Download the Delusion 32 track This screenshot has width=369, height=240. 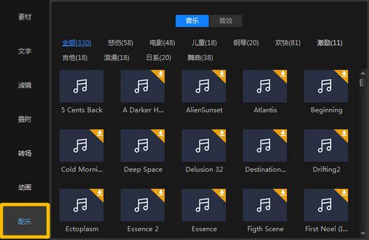(221, 133)
